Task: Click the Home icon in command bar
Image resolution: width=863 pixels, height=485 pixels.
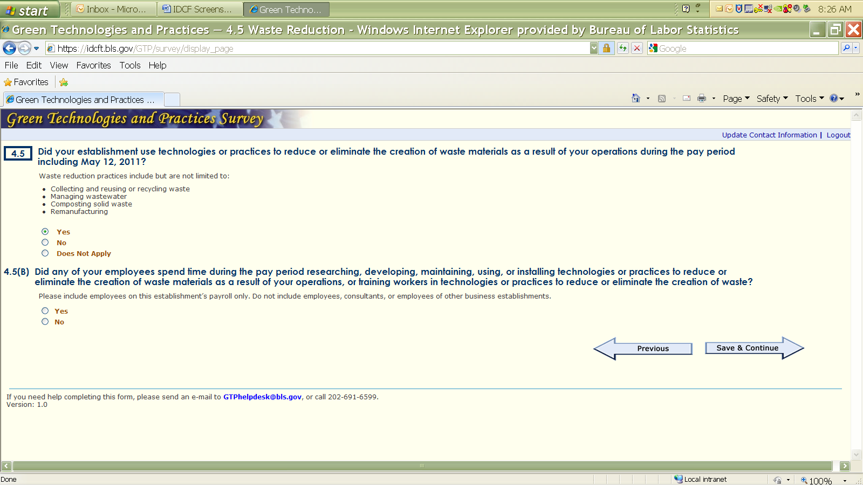Action: point(636,98)
